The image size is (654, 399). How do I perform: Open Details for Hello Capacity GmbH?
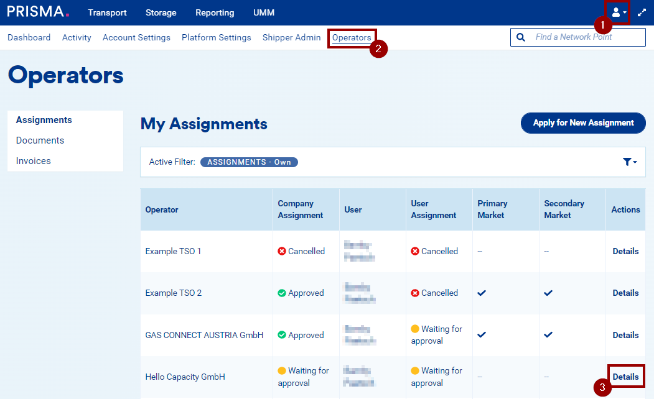pyautogui.click(x=625, y=377)
